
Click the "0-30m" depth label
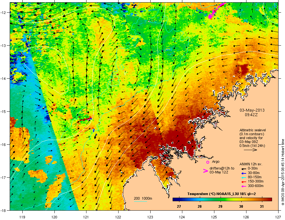pos(253,169)
